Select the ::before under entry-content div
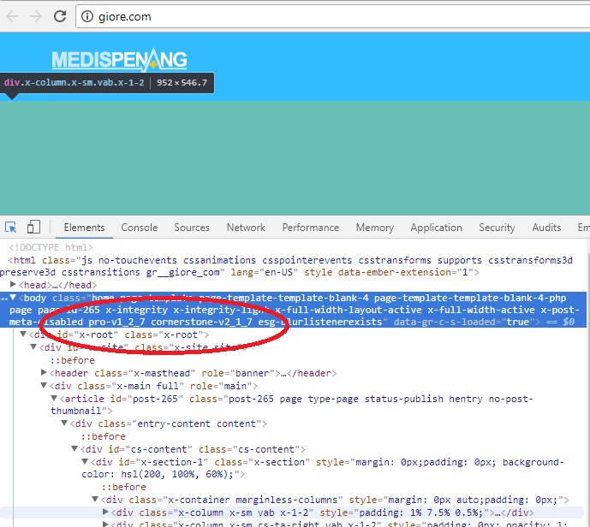This screenshot has height=527, width=590. click(x=103, y=436)
